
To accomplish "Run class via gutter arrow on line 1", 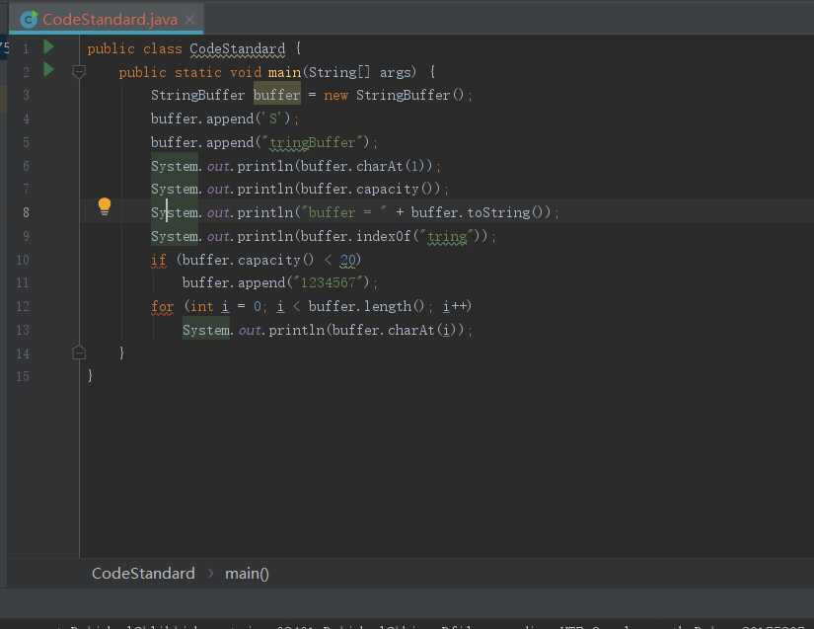I will pos(48,47).
